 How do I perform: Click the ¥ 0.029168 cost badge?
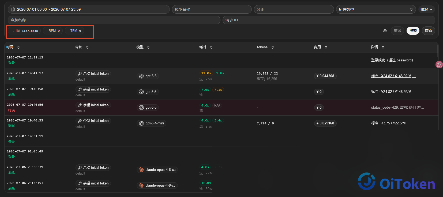tap(325, 123)
